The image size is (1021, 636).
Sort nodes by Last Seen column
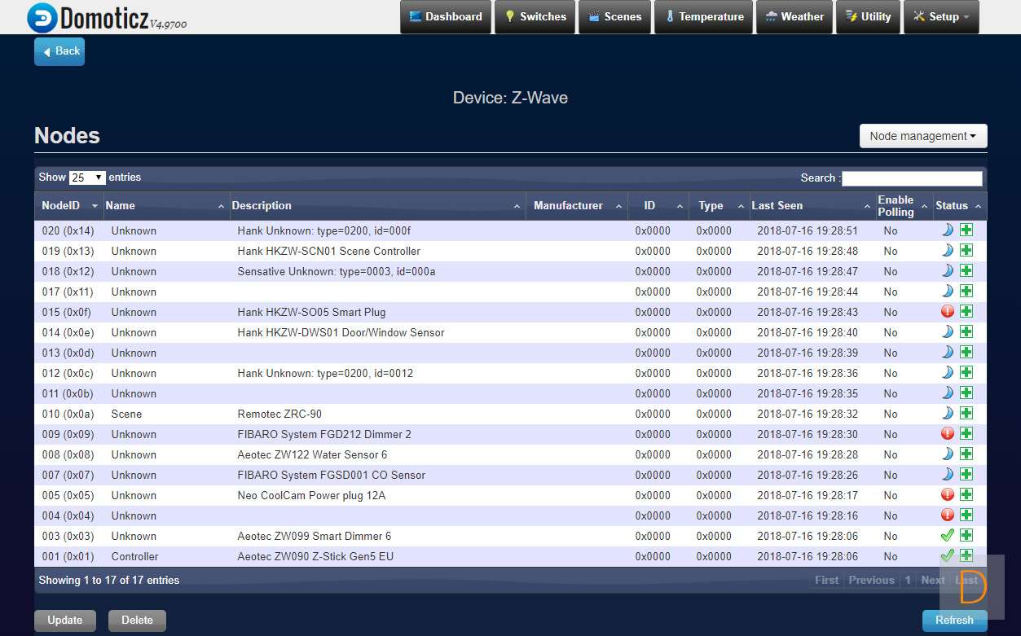tap(810, 206)
